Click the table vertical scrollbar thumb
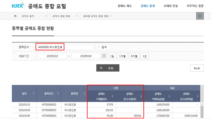 click(202, 112)
